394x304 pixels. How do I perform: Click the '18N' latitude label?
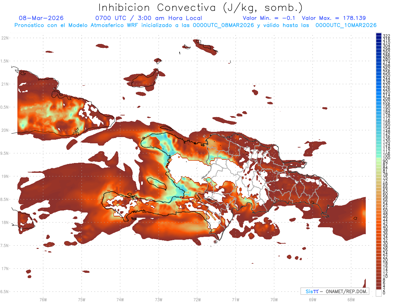[x=5, y=222]
